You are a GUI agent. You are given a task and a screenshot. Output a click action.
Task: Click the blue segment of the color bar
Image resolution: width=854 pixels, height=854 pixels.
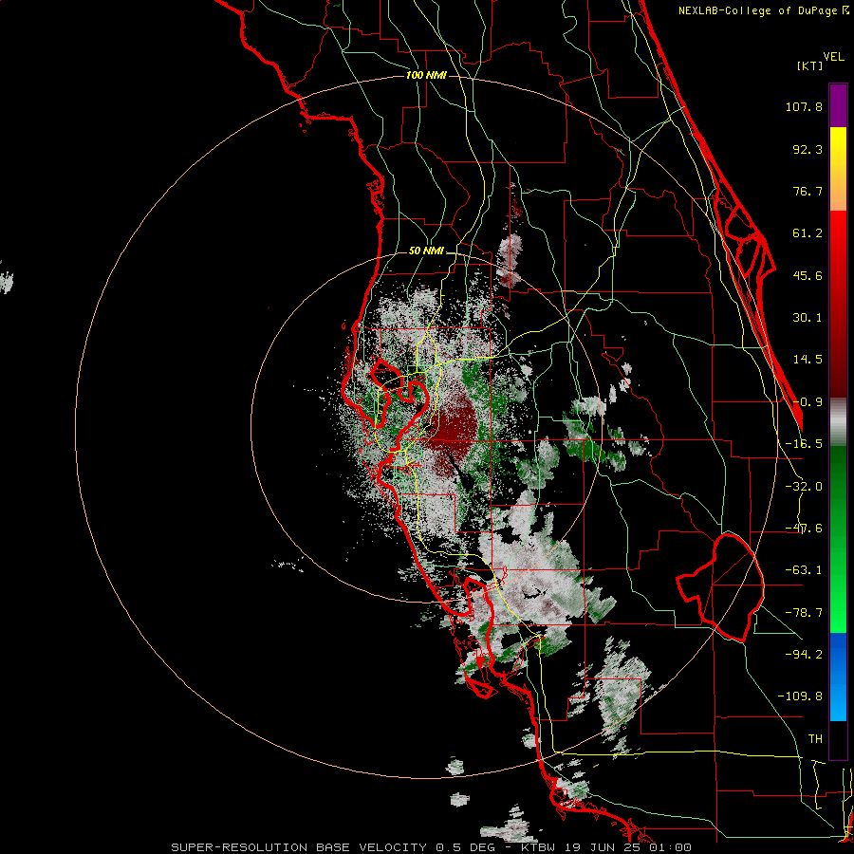pyautogui.click(x=838, y=677)
